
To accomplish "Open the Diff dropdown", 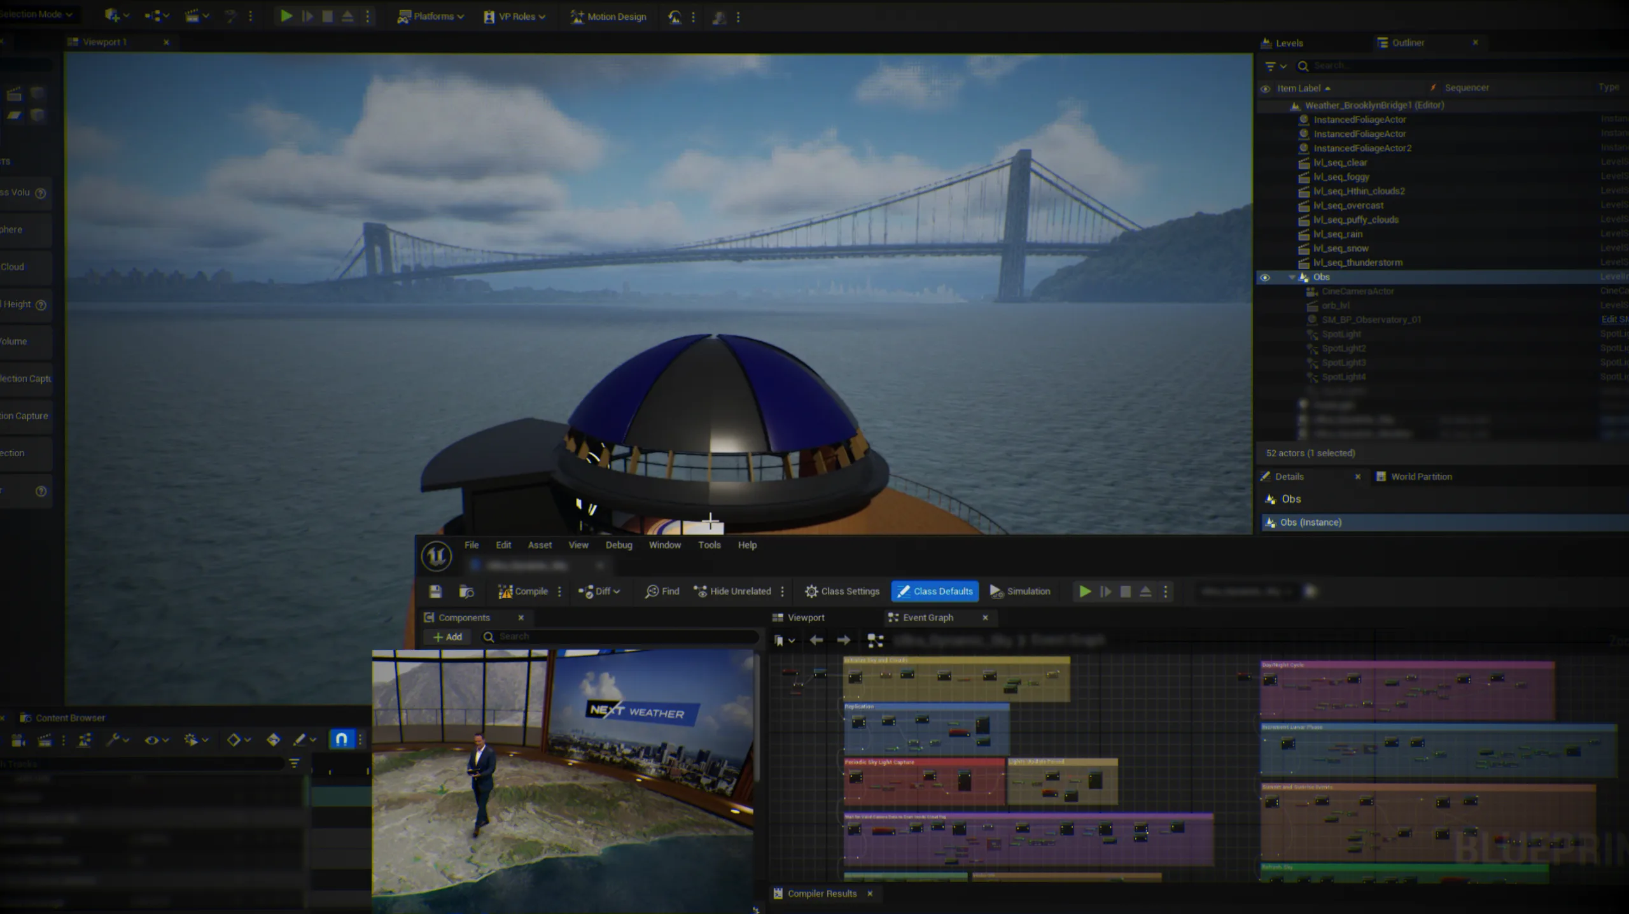I will click(x=599, y=591).
